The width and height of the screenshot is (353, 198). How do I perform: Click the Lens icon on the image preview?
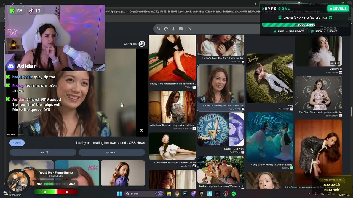[141, 130]
